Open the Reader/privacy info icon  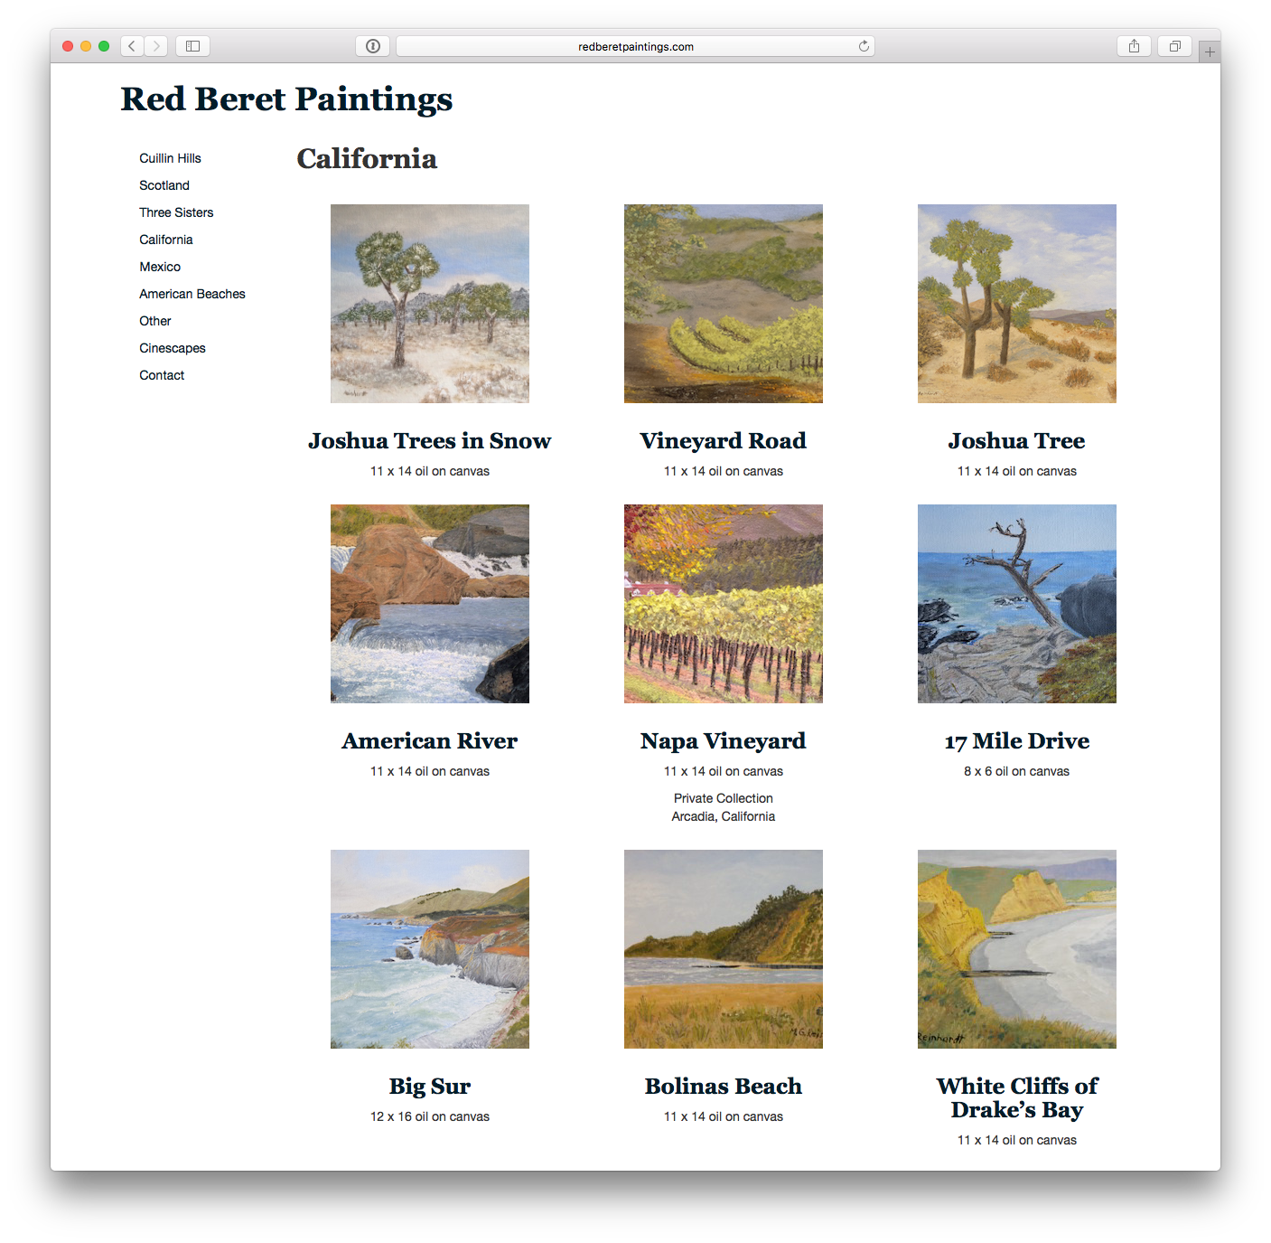tap(372, 46)
